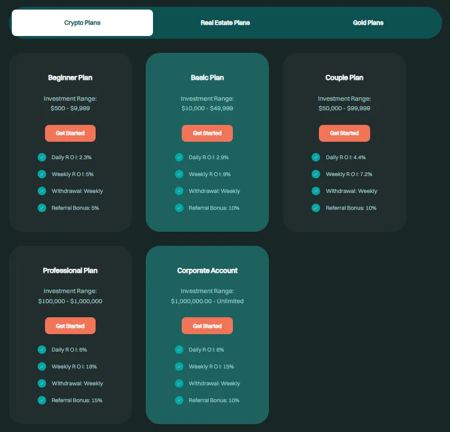Click checkmark icon beside Daily ROI 2.3%
The height and width of the screenshot is (432, 450).
(x=42, y=157)
